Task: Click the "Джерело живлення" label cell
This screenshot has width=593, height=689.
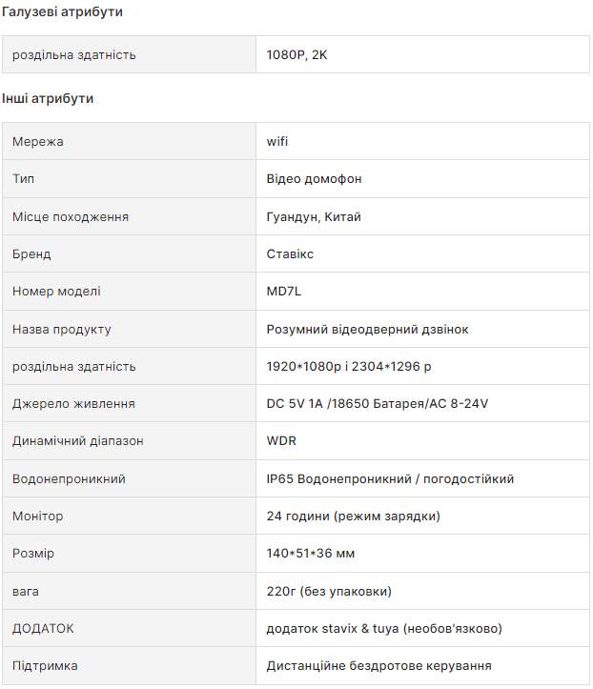Action: [73, 404]
